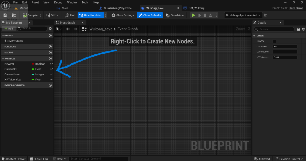Focus the Details search field
306x161 pixels.
coord(274,29)
